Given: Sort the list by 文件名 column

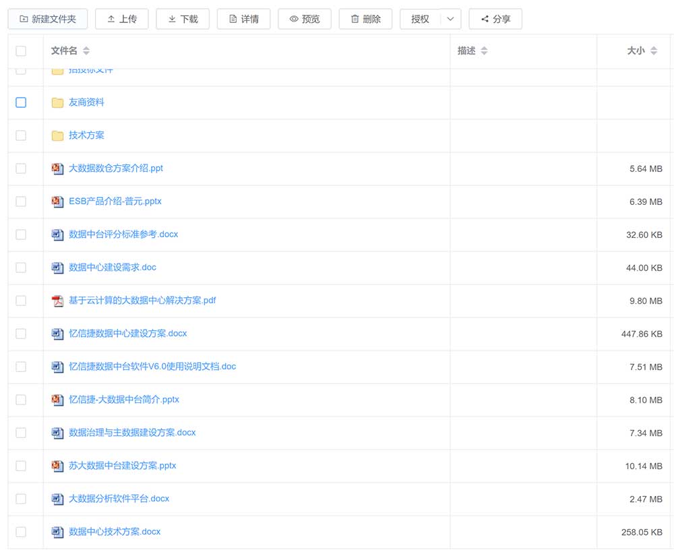Looking at the screenshot, I should click(86, 51).
